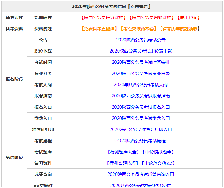Open 2020陕西公务员考试专业目录 link
Screen dimensions: 224x188
pyautogui.click(x=141, y=73)
